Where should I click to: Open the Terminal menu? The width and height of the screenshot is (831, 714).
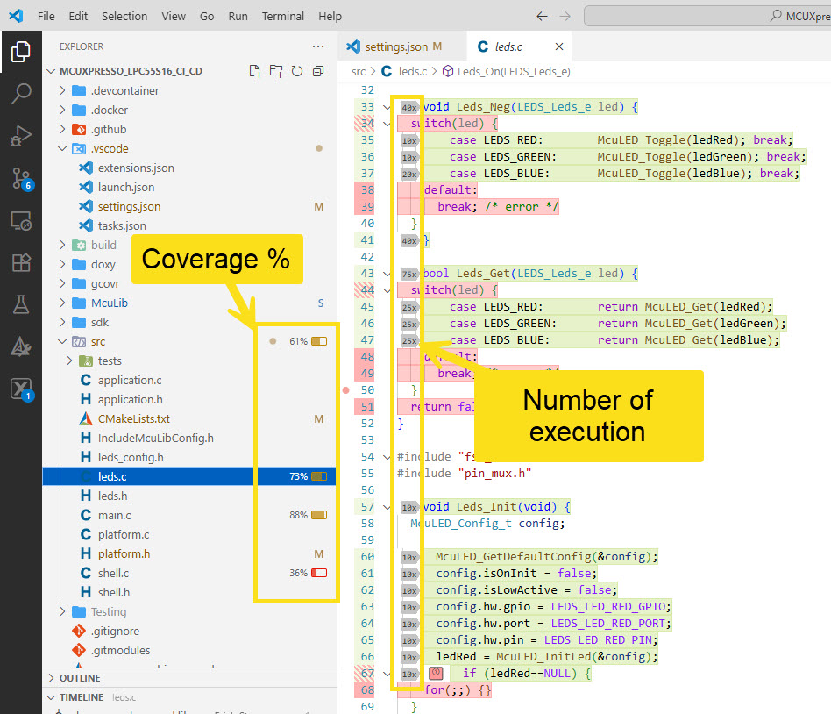pyautogui.click(x=283, y=16)
